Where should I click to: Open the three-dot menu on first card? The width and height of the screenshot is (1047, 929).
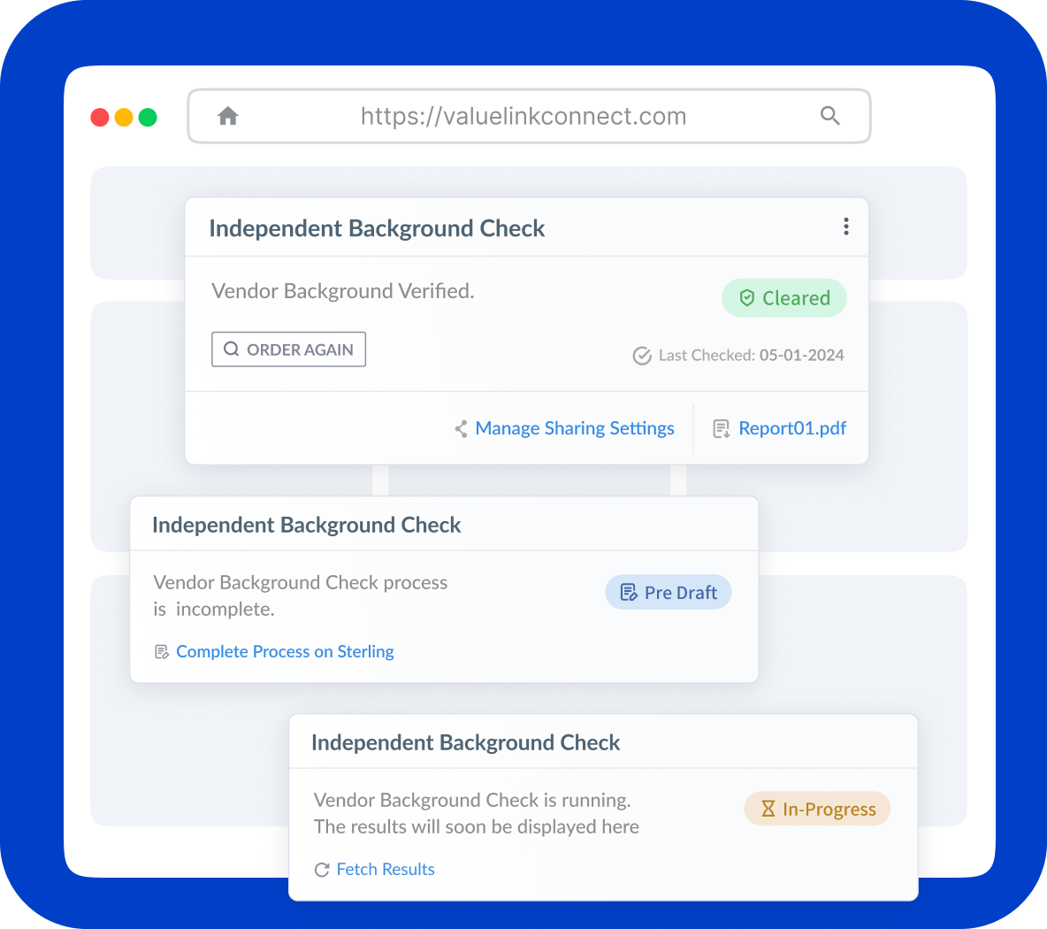pos(846,226)
